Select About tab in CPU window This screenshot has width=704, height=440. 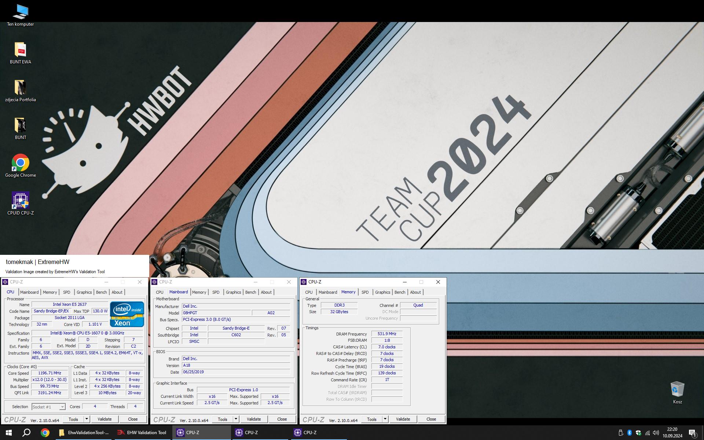tap(117, 292)
